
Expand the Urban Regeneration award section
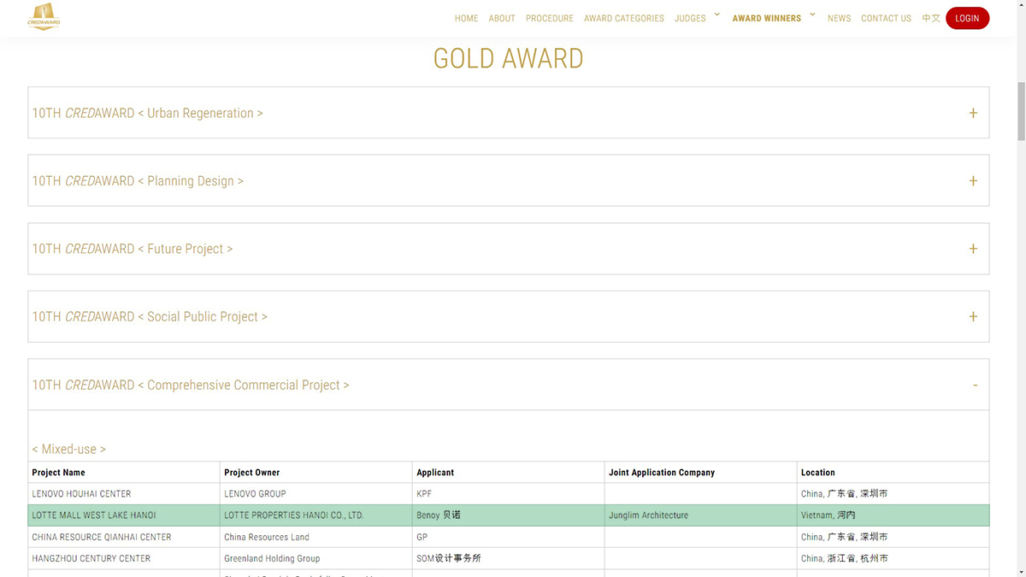click(509, 113)
